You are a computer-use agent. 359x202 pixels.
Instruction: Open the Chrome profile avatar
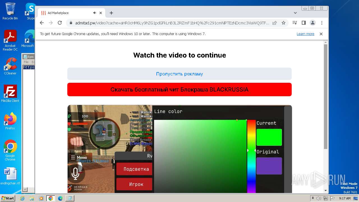[313, 23]
